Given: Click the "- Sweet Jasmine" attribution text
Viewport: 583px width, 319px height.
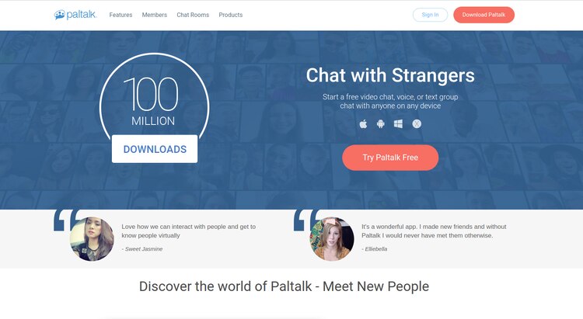Looking at the screenshot, I should 142,249.
